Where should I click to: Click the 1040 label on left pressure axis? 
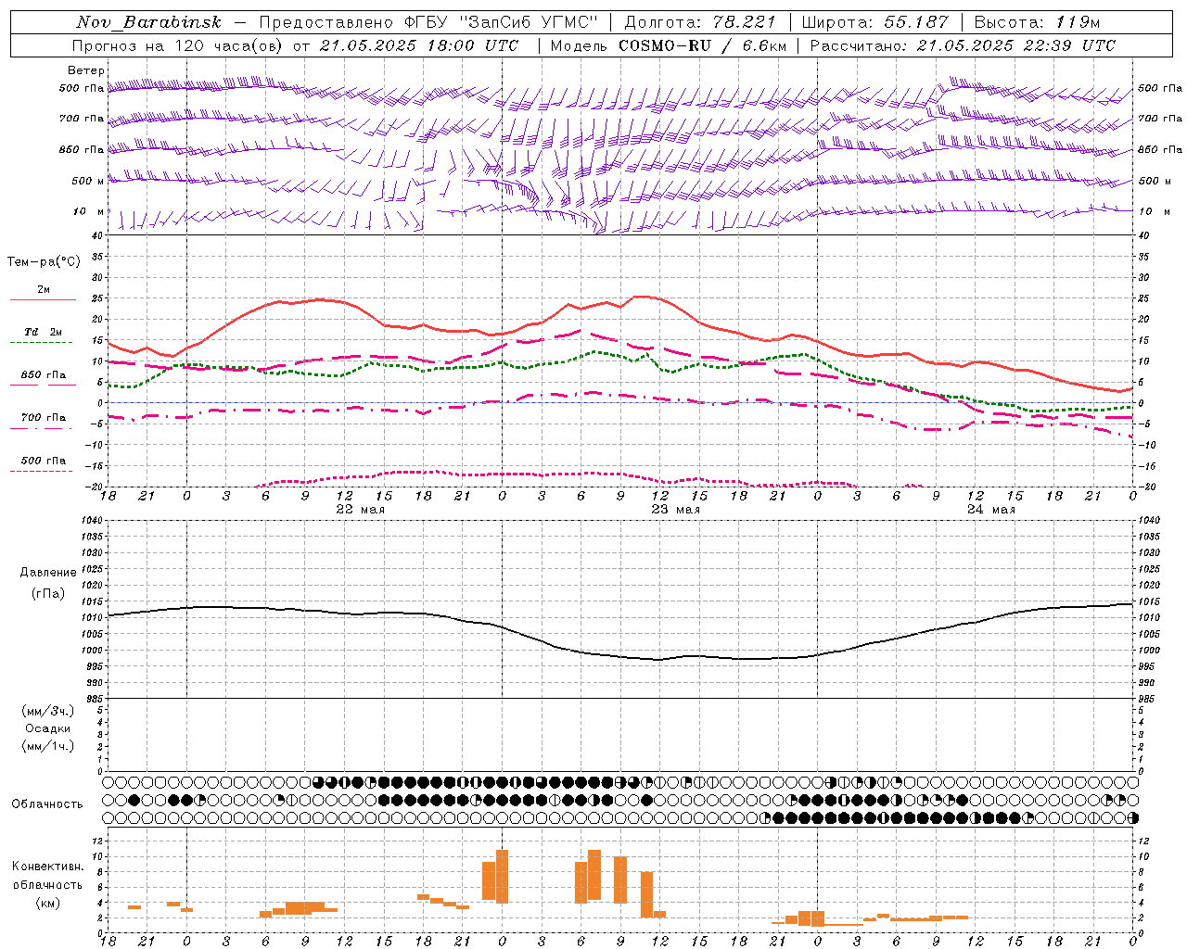[90, 521]
